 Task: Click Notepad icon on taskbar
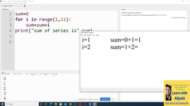point(95,104)
